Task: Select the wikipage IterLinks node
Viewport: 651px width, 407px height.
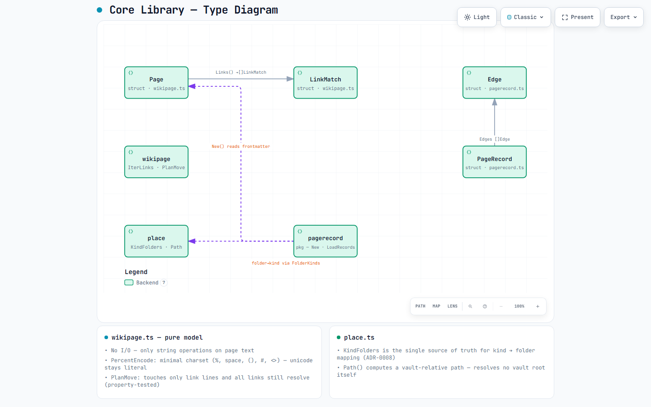Action: [x=156, y=162]
